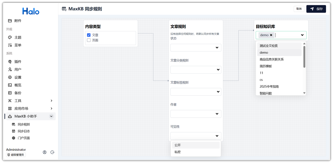Image resolution: width=333 pixels, height=163 pixels.
Task: Remove the demo tag with its X
Action: (x=271, y=35)
